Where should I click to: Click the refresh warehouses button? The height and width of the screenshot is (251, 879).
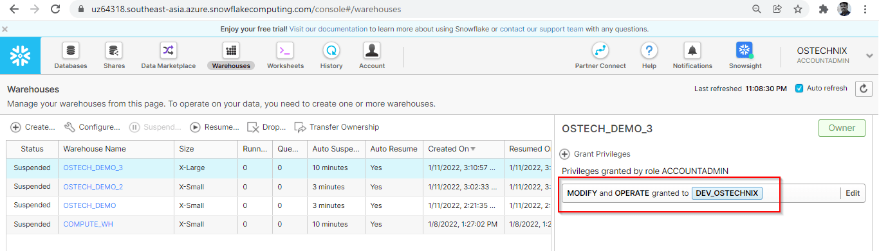pos(864,89)
